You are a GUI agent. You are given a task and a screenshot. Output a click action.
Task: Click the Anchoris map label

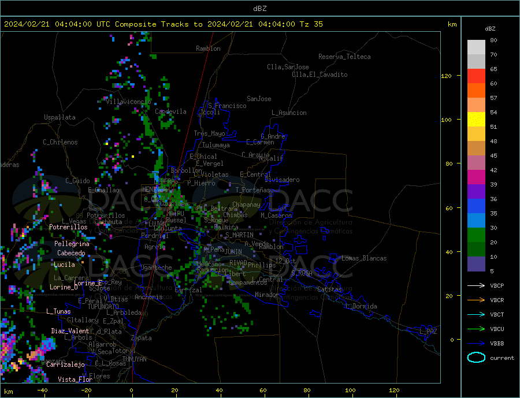[148, 297]
